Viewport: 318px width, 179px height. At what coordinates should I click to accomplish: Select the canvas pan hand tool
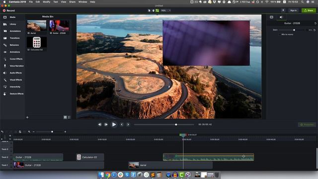153,10
